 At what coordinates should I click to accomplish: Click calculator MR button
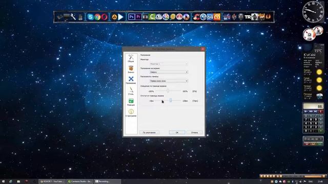pyautogui.click(x=311, y=111)
